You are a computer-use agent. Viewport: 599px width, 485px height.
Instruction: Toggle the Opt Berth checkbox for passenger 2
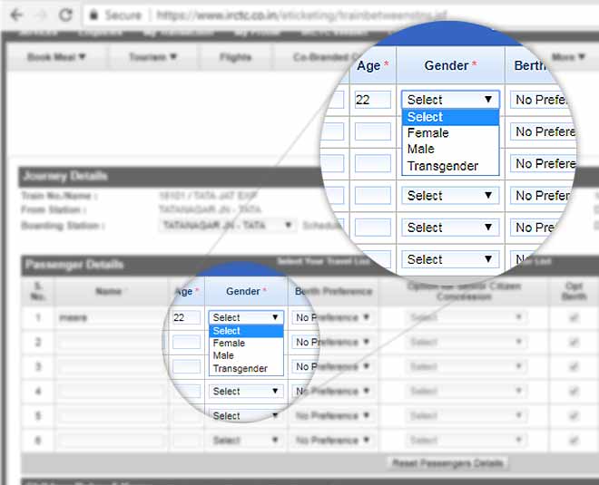coord(574,342)
